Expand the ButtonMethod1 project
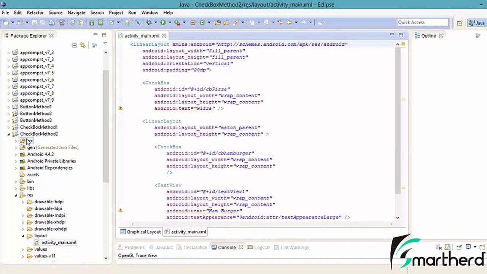Screen dimensions: 487x274 tap(9, 107)
